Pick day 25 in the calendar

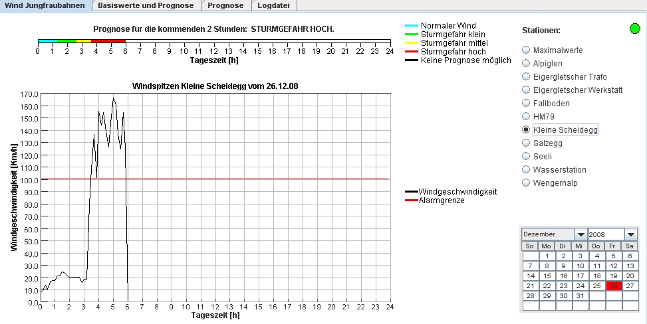click(596, 285)
